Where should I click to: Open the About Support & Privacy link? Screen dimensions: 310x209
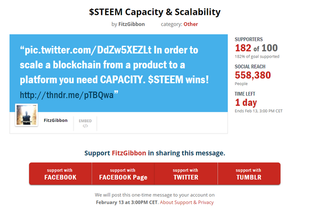(186, 202)
